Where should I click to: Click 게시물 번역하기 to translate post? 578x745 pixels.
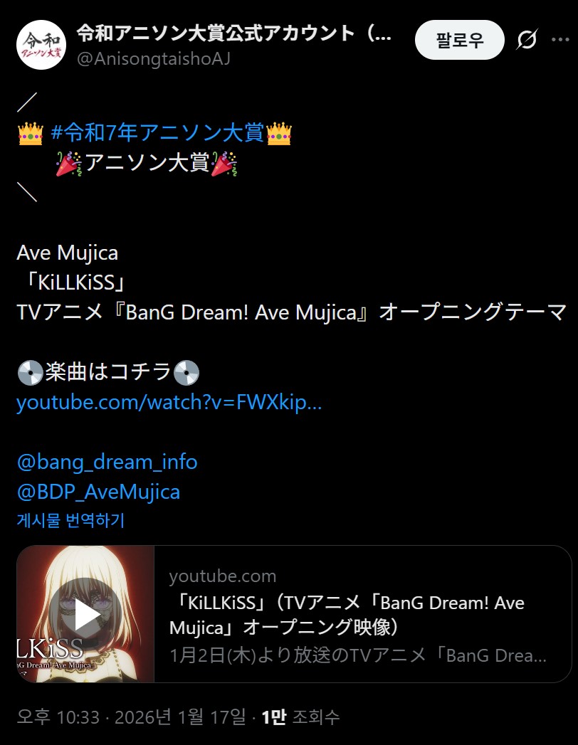pos(70,520)
